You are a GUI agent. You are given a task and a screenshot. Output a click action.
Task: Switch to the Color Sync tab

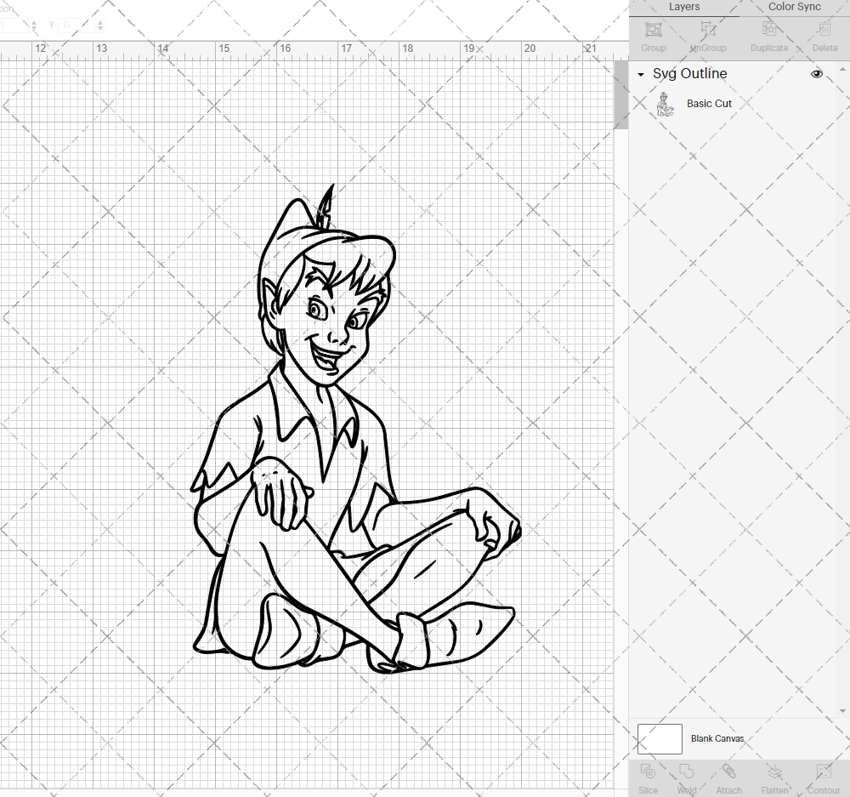[794, 7]
